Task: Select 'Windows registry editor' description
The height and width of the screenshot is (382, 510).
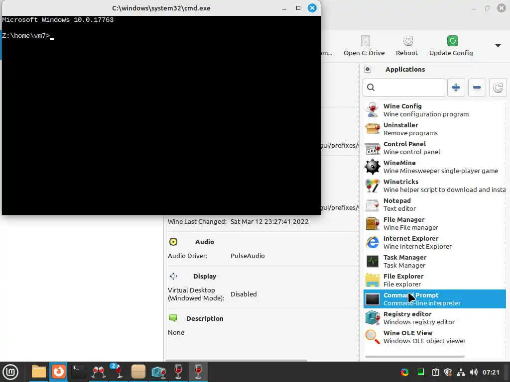Action: coord(419,322)
